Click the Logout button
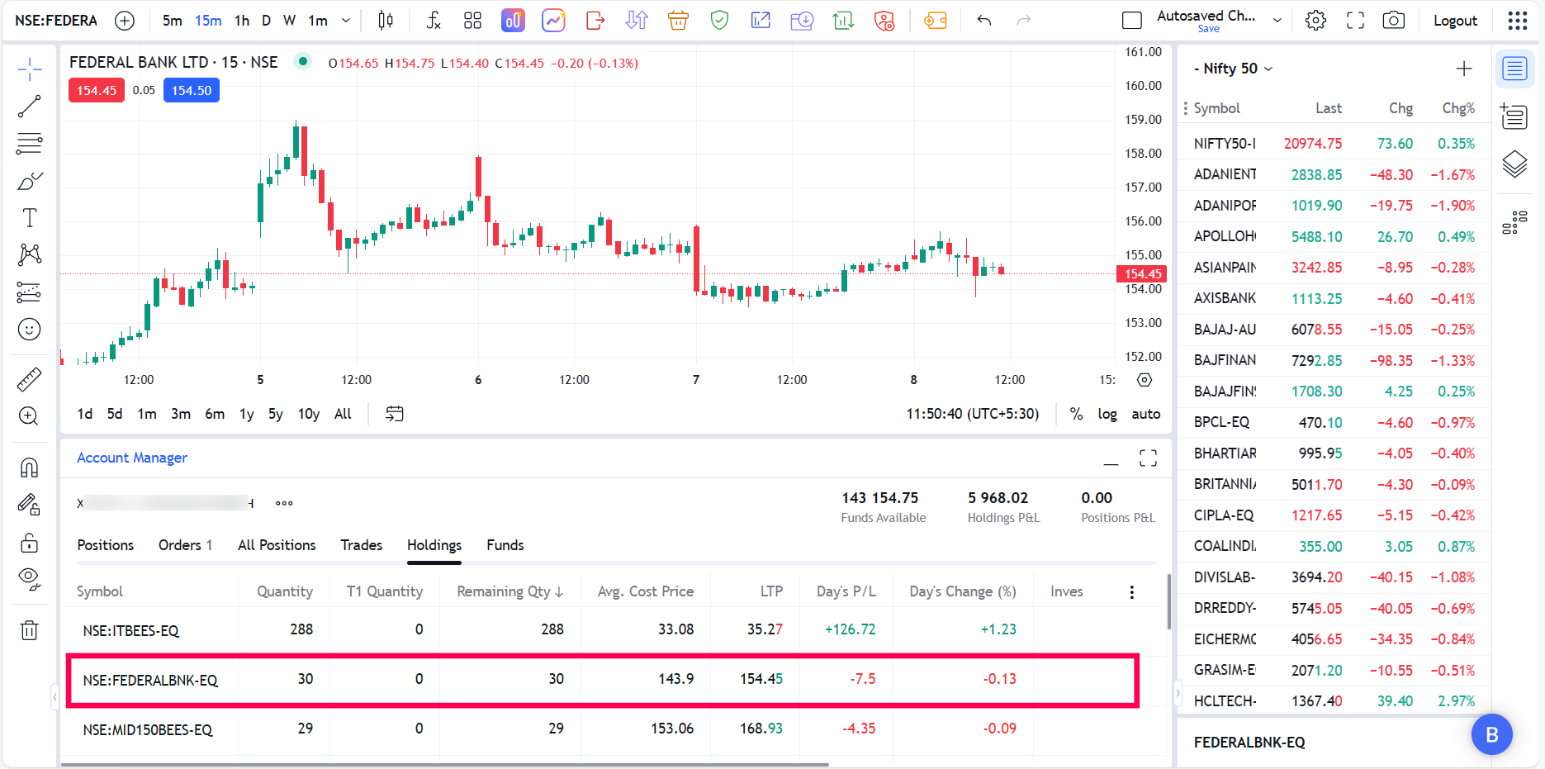The image size is (1545, 769). (1455, 21)
